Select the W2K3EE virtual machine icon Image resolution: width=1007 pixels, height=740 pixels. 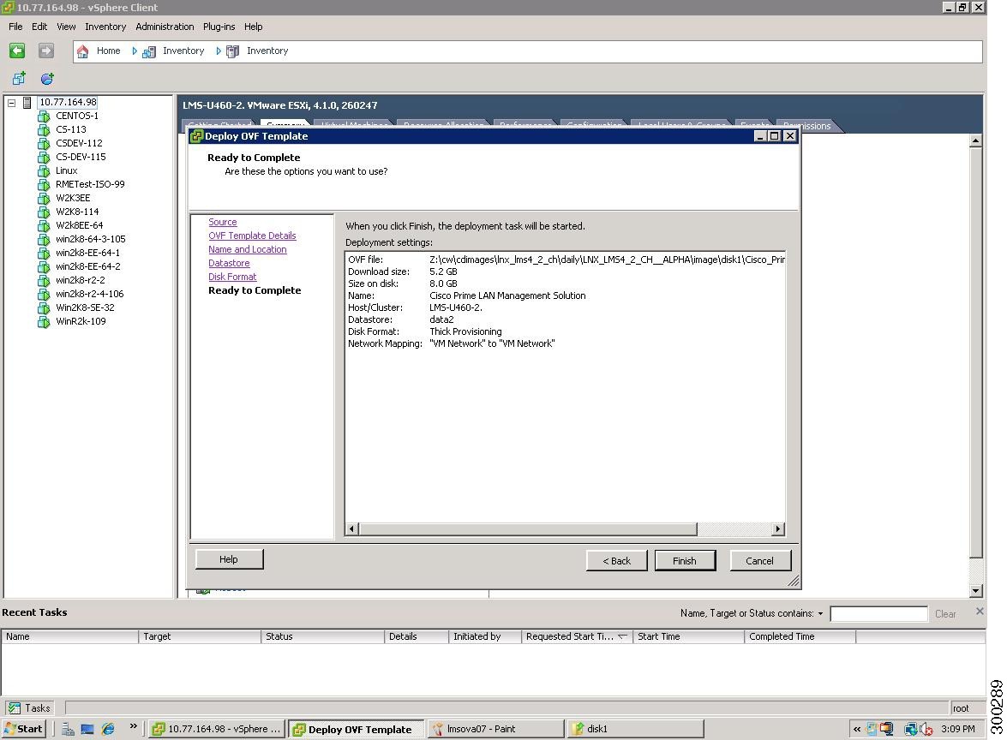pyautogui.click(x=44, y=199)
